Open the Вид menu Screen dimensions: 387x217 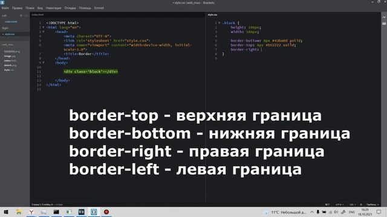coord(40,8)
